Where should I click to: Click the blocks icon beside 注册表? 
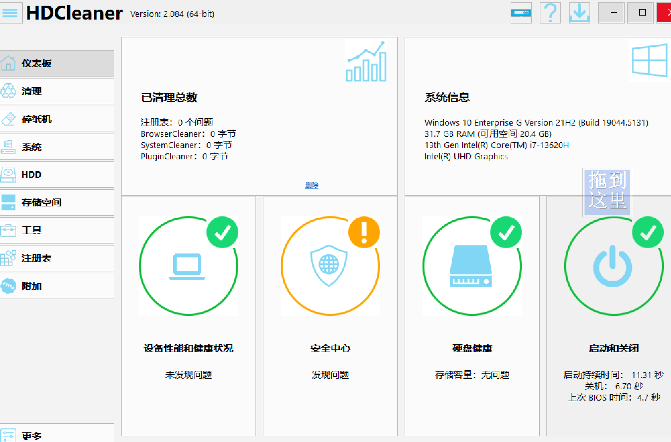click(8, 258)
